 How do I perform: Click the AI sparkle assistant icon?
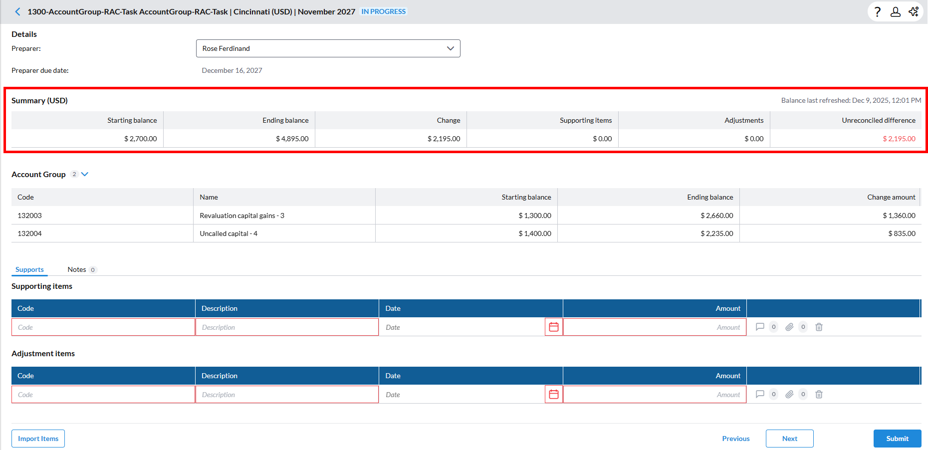[914, 11]
